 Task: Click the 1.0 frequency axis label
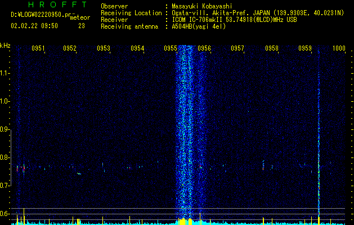(5, 101)
